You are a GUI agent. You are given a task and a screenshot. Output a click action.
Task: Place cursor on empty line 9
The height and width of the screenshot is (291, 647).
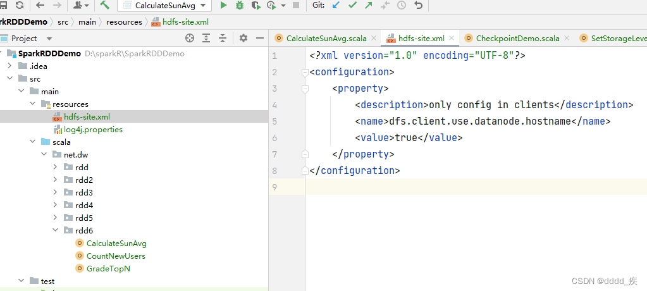476,187
